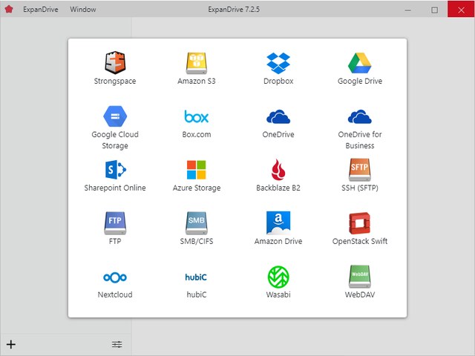Choose Amazon S3 storage icon
This screenshot has height=356, width=475.
click(197, 62)
